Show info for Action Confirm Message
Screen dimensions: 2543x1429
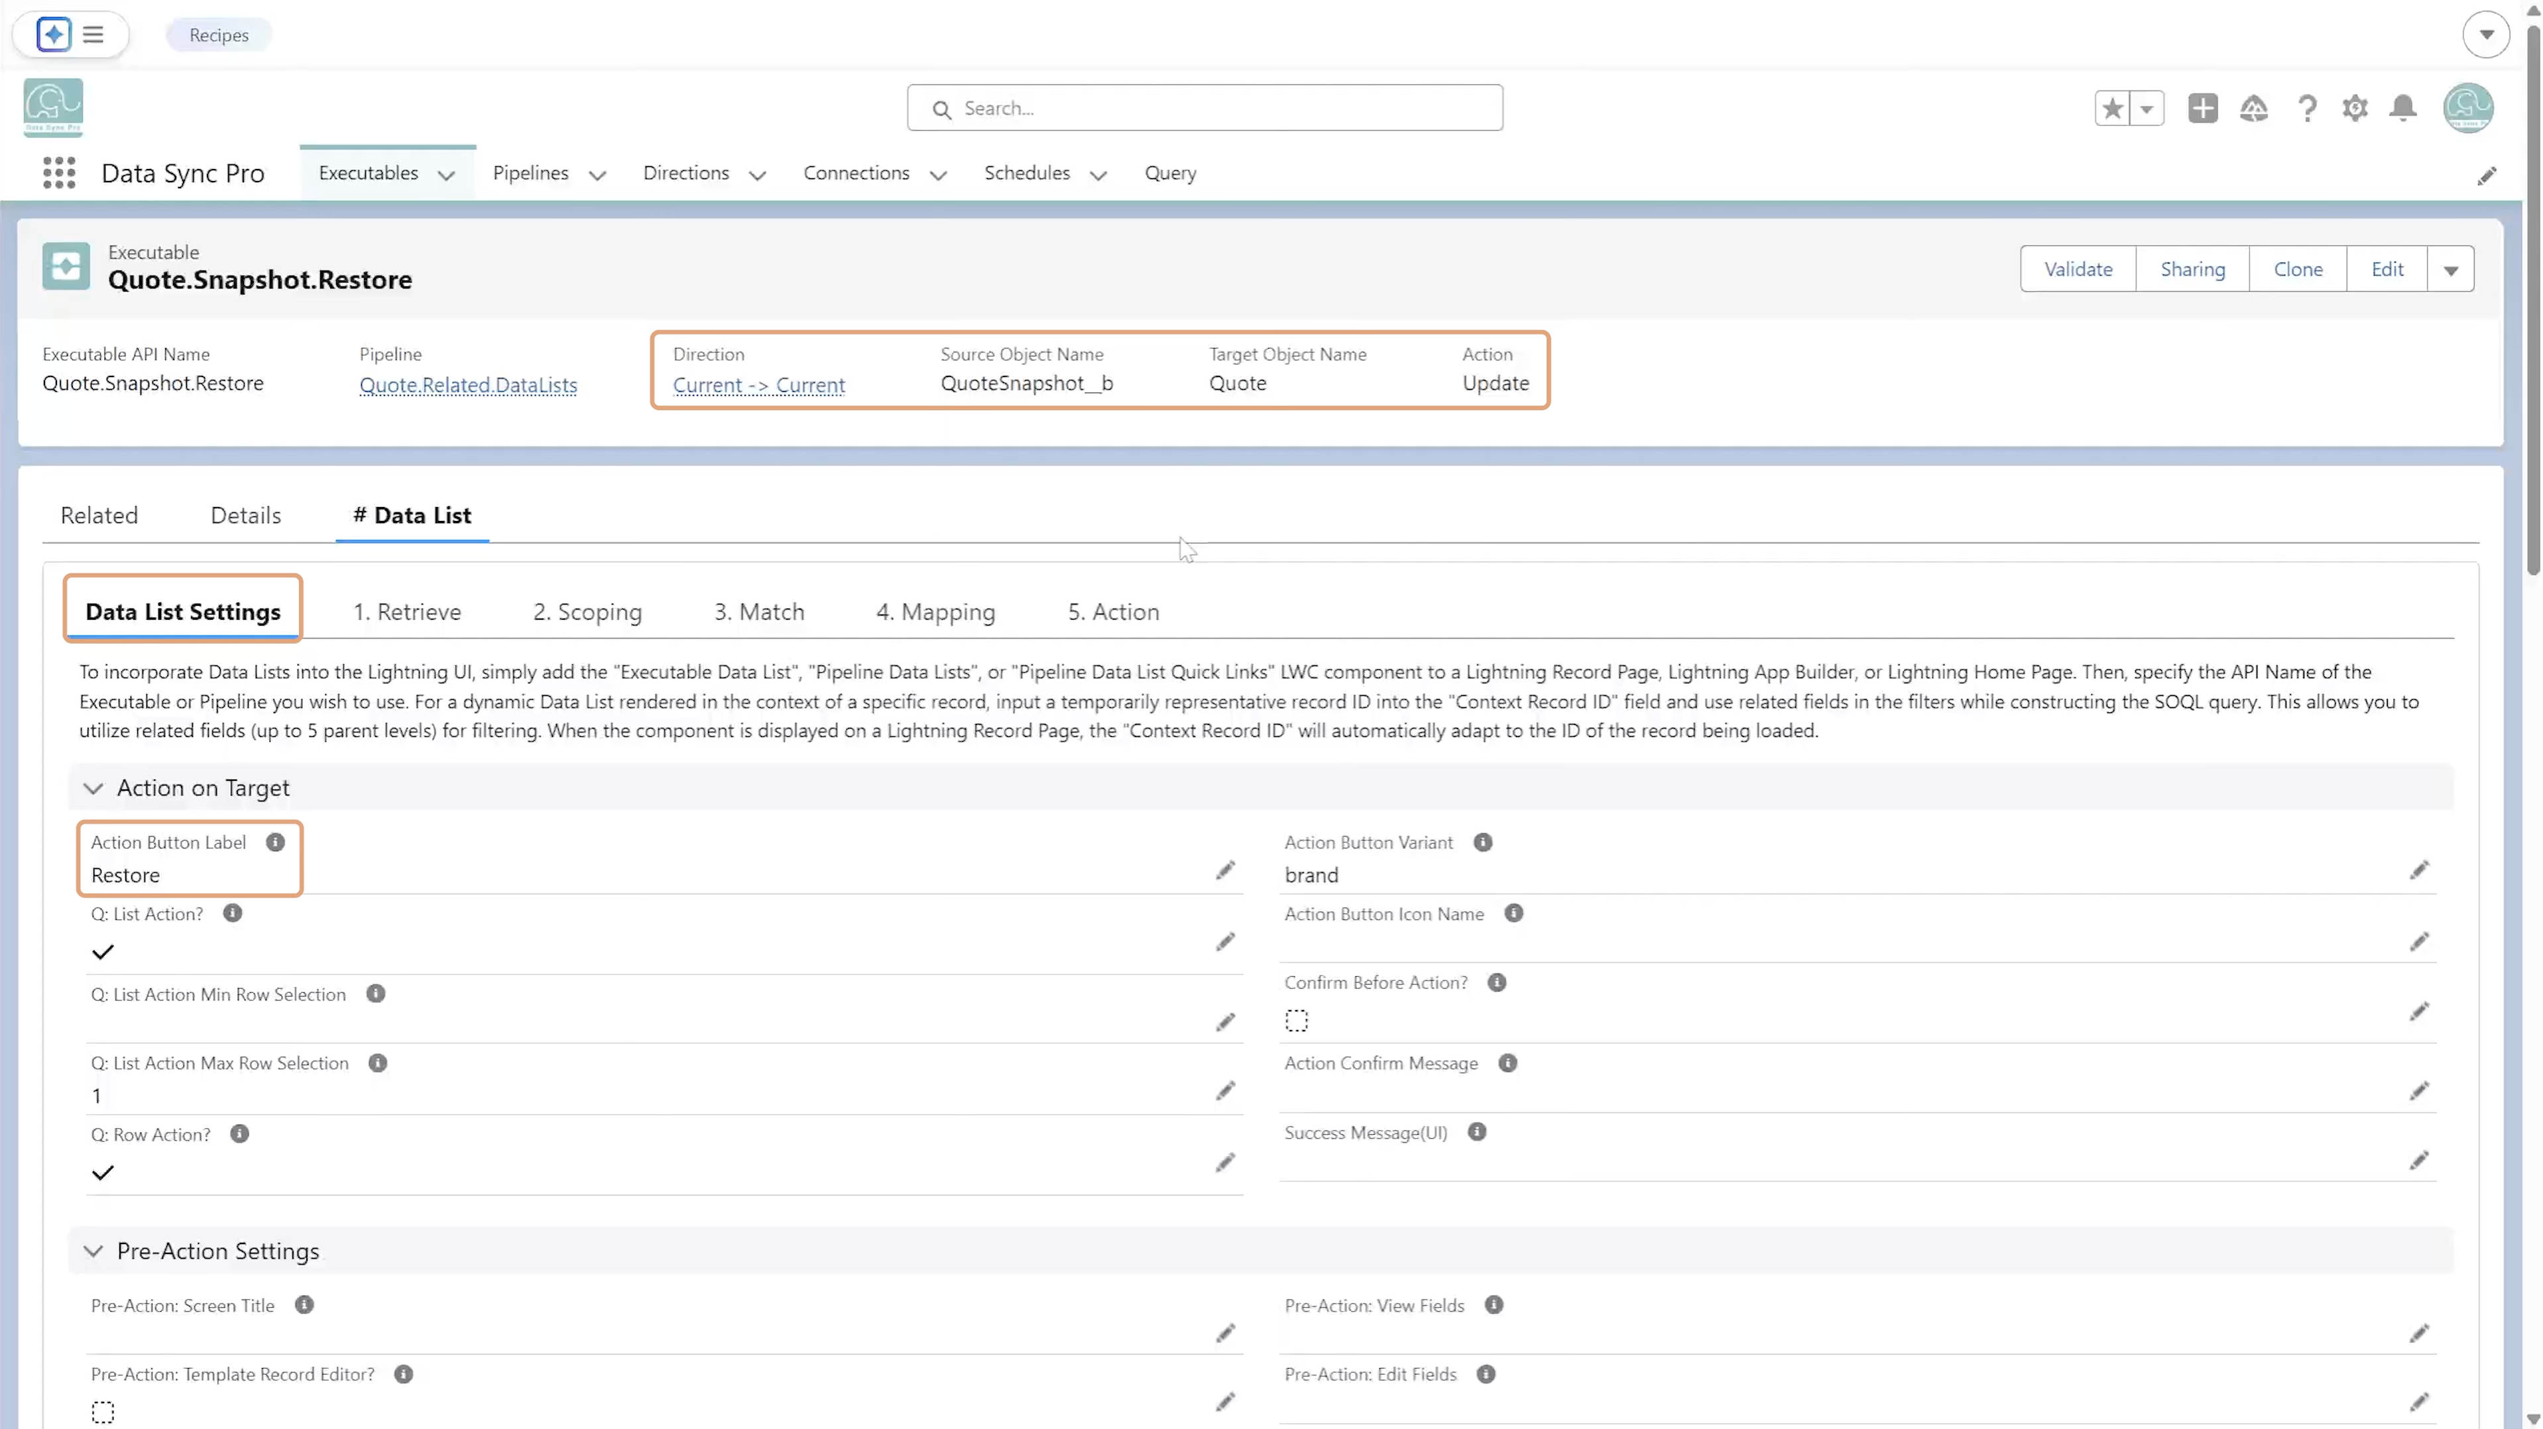[x=1508, y=1064]
